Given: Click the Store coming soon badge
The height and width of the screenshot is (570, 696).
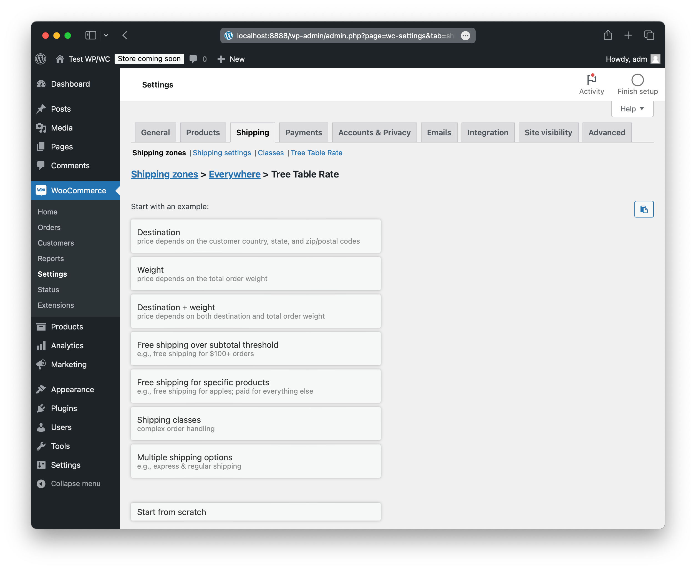Looking at the screenshot, I should [149, 59].
